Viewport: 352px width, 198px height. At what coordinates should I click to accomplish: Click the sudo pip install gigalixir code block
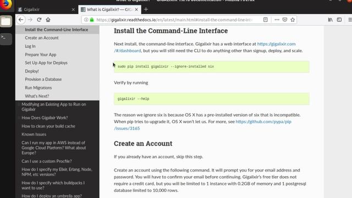coord(211,67)
